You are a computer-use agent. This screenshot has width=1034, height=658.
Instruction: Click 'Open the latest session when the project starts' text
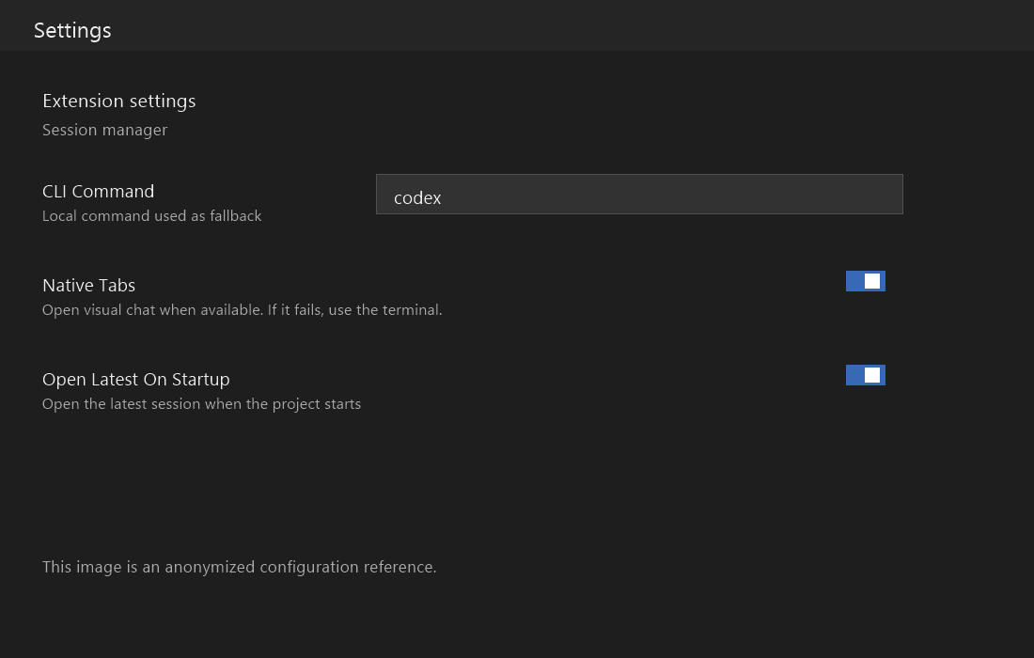(201, 404)
